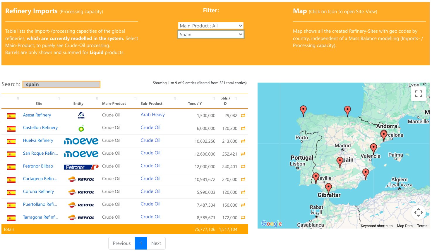Go to page 1 of results
Screen dimensions: 432x251
pos(141,243)
